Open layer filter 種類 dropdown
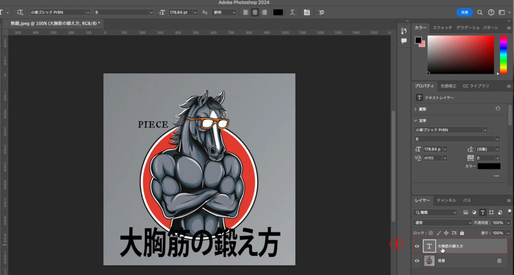Viewport: 514px width, 275px height. [435, 212]
